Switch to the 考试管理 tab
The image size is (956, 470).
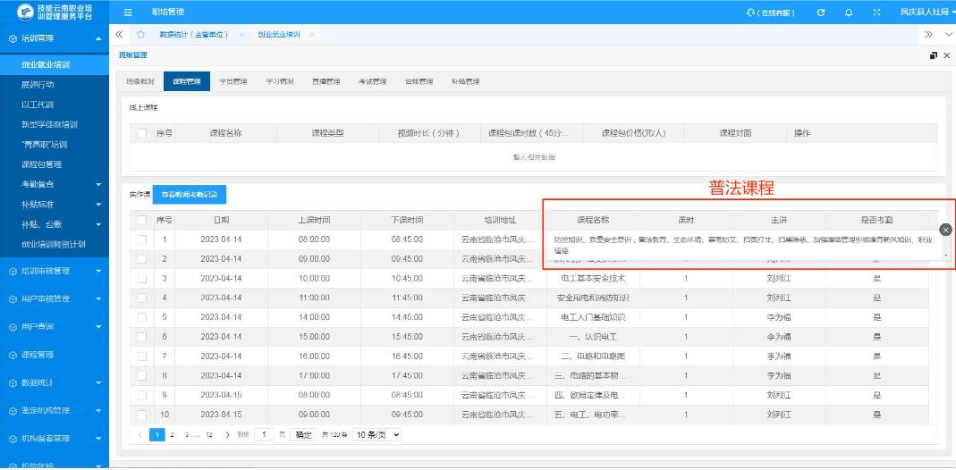pyautogui.click(x=373, y=82)
